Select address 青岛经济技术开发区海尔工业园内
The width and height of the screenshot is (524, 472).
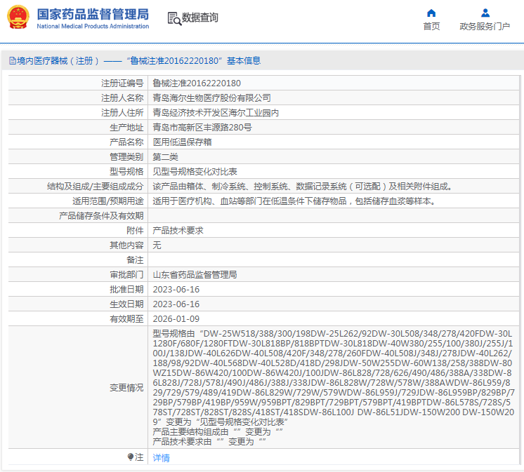coord(216,113)
